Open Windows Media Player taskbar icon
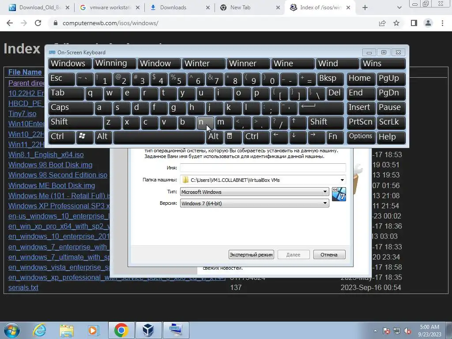Viewport: 452px width, 339px height. [94, 330]
